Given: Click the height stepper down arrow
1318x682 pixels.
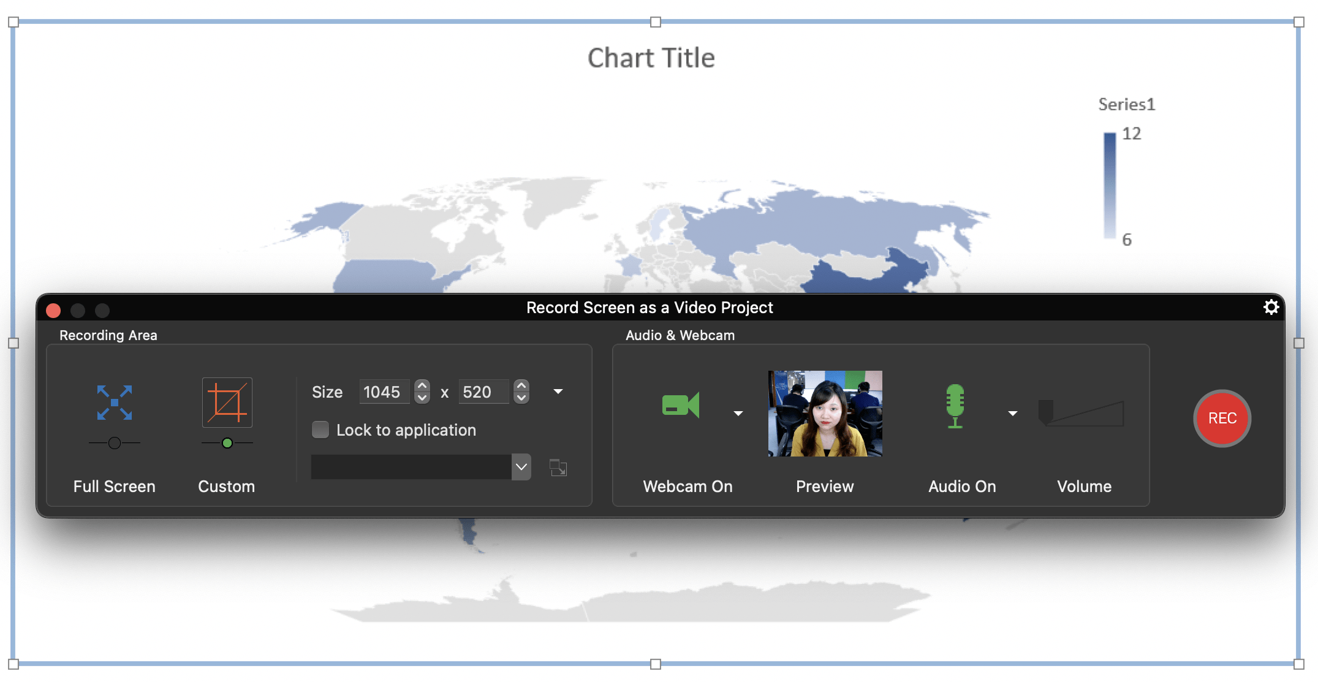Looking at the screenshot, I should [521, 398].
